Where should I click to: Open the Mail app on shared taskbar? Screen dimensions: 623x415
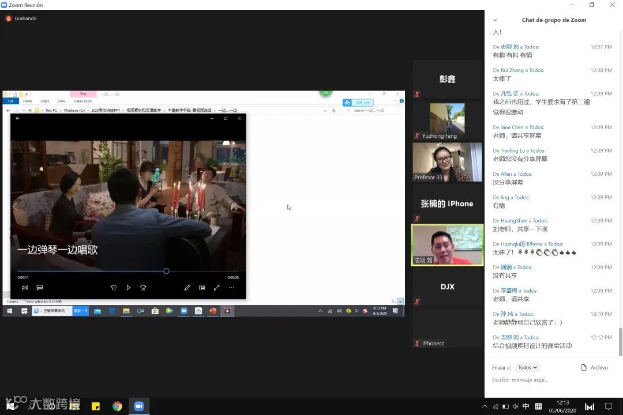(x=97, y=311)
